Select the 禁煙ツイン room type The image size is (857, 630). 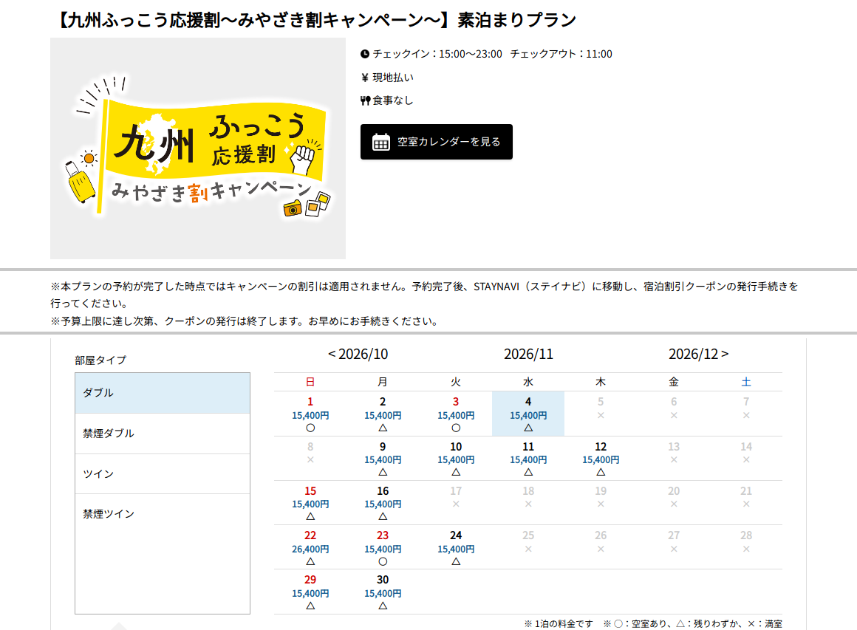[x=163, y=513]
